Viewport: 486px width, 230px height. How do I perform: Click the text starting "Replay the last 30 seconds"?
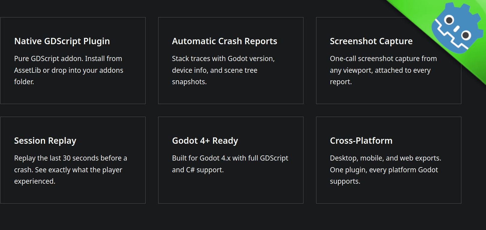point(71,170)
